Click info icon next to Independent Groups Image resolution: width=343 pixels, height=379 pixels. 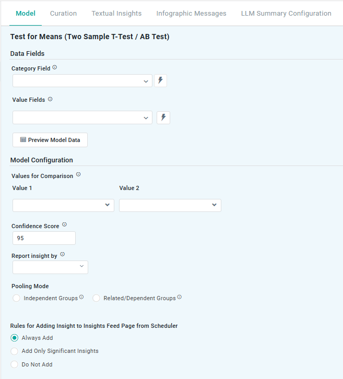pyautogui.click(x=82, y=298)
